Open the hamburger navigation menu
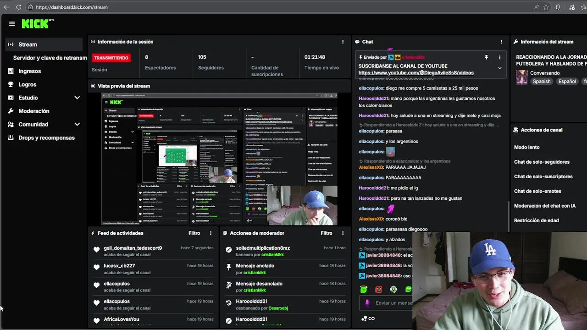The height and width of the screenshot is (330, 587). point(12,24)
